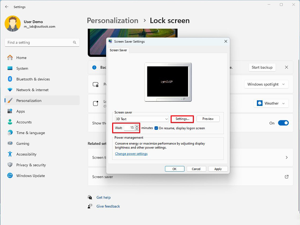This screenshot has width=300, height=225.
Task: Open Accounts settings
Action: coord(42,122)
